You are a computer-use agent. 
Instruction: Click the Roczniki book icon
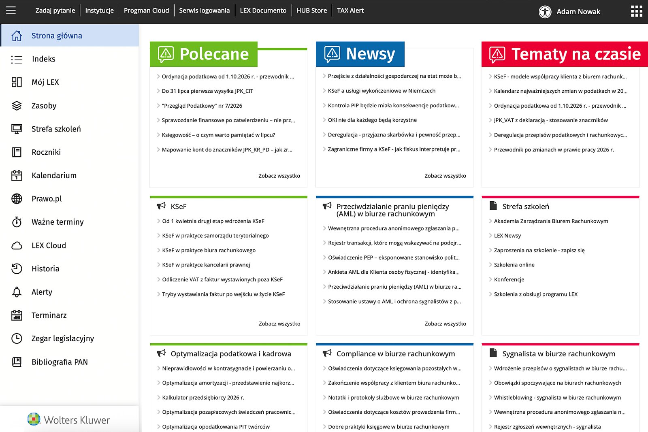17,152
